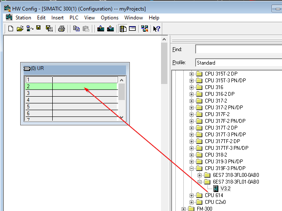This screenshot has height=211, width=282.
Task: Click the Station window view icon
Action: (132, 28)
